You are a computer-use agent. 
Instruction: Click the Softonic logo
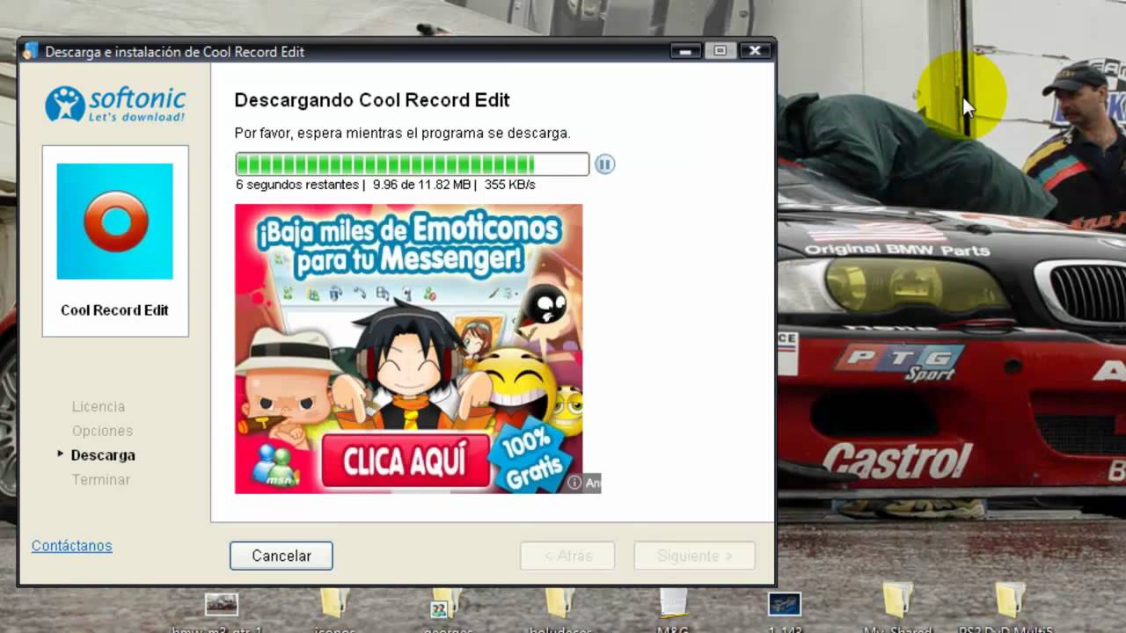pos(115,104)
